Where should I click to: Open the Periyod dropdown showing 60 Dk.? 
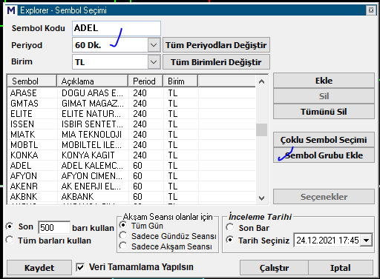tap(154, 45)
